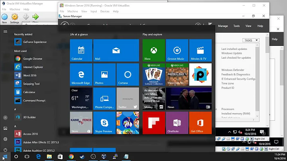Click New in VirtualBox Manager toolbar
The height and width of the screenshot is (161, 287).
[x=4, y=19]
